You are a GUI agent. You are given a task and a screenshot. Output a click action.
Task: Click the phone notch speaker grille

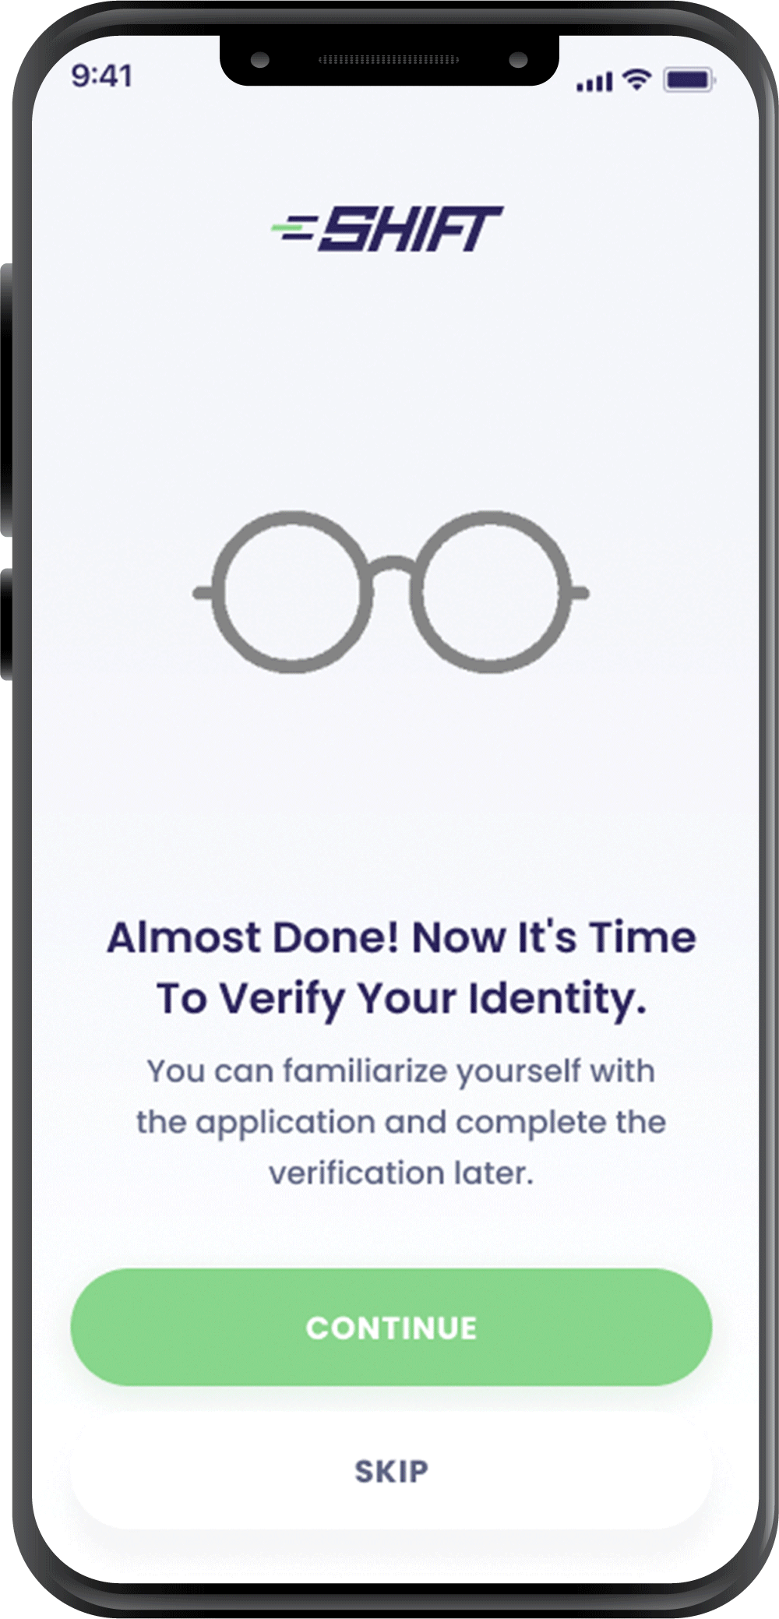[x=389, y=60]
